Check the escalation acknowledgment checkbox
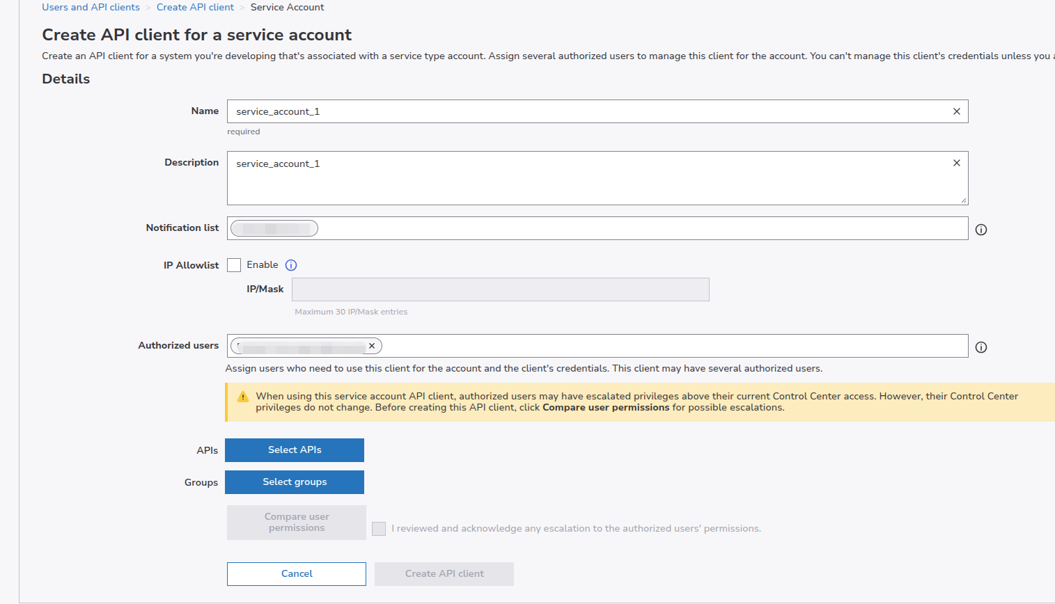This screenshot has width=1055, height=604. click(x=379, y=529)
